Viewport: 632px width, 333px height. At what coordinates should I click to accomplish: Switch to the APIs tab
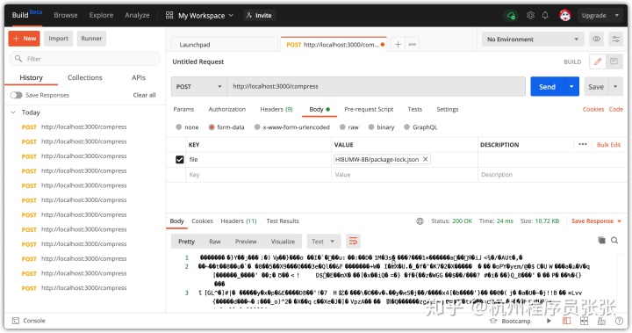pos(139,77)
